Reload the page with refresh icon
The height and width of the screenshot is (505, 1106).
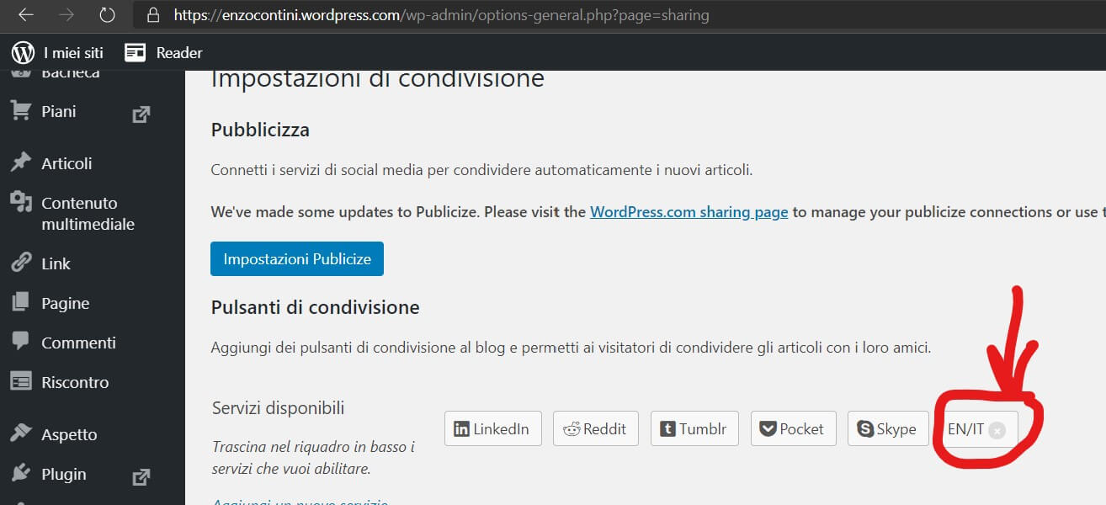point(107,15)
